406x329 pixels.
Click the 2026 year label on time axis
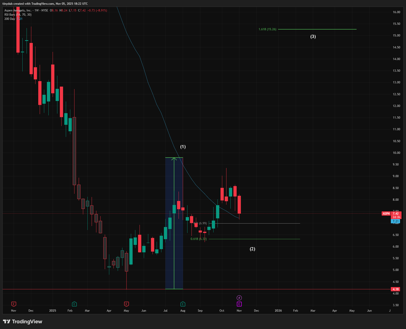click(278, 310)
